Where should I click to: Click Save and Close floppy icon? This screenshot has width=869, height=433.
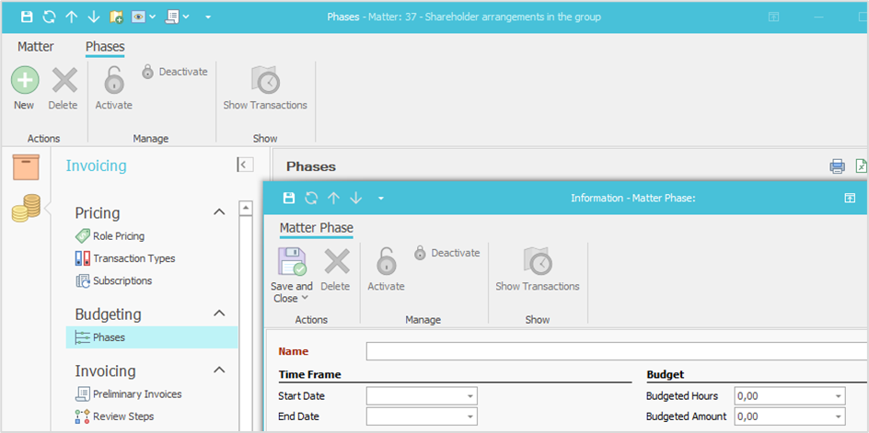click(292, 262)
